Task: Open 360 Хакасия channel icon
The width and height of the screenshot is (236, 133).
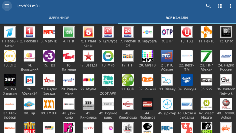Action: [10, 80]
